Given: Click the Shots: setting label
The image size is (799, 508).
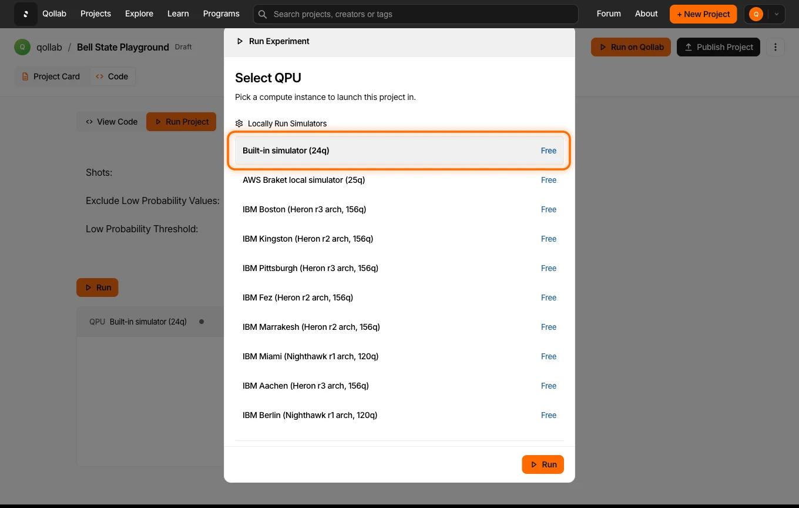Looking at the screenshot, I should click(99, 172).
